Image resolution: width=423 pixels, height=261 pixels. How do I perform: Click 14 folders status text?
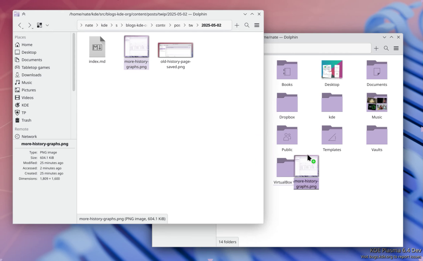click(228, 242)
